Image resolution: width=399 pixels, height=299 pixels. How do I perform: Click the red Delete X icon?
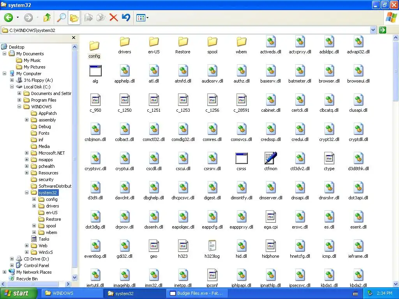tap(113, 18)
